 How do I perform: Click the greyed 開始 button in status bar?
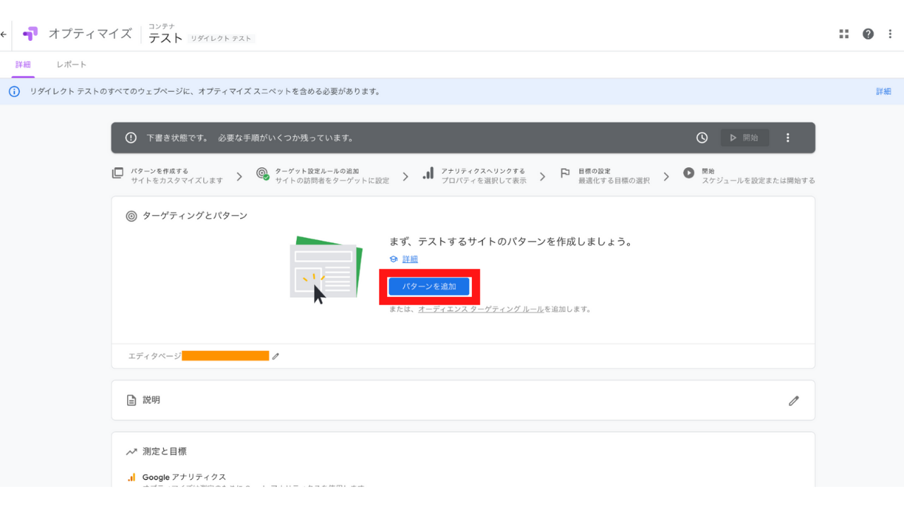745,138
